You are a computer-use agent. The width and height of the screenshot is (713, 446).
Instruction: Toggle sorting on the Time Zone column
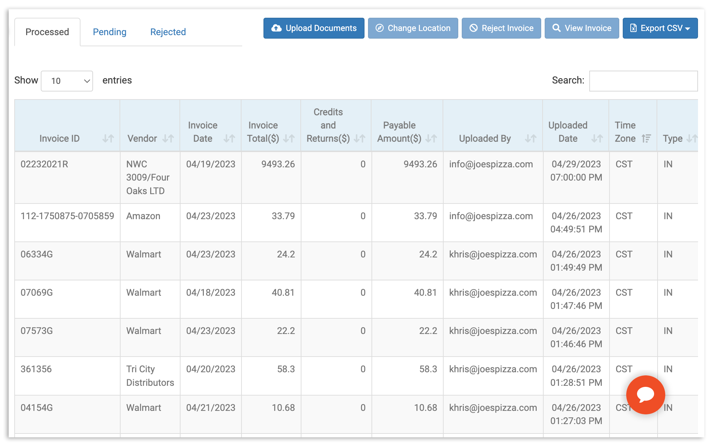pyautogui.click(x=647, y=138)
